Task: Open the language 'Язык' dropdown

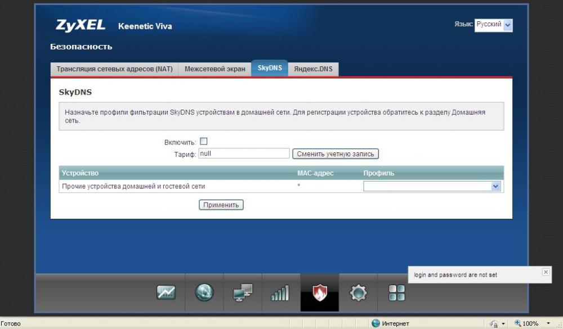Action: (x=493, y=25)
